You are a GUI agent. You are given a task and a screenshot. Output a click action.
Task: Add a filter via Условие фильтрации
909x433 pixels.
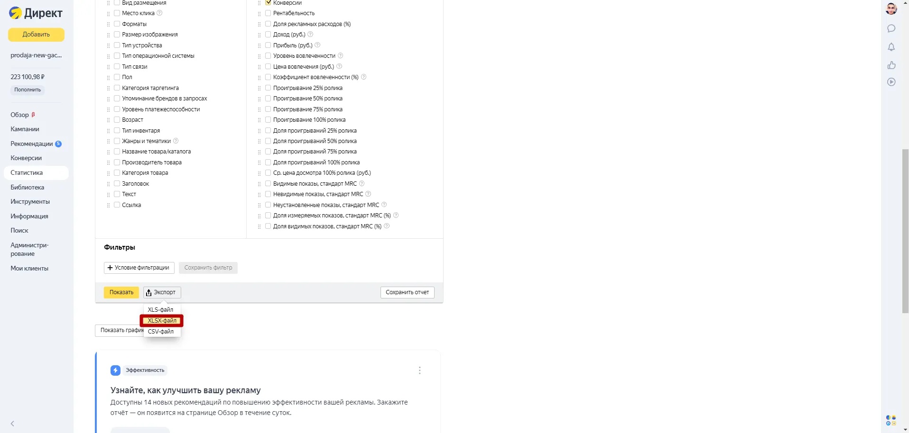139,268
